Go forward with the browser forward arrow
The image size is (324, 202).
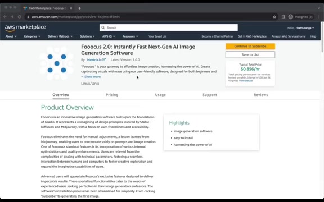[12, 17]
